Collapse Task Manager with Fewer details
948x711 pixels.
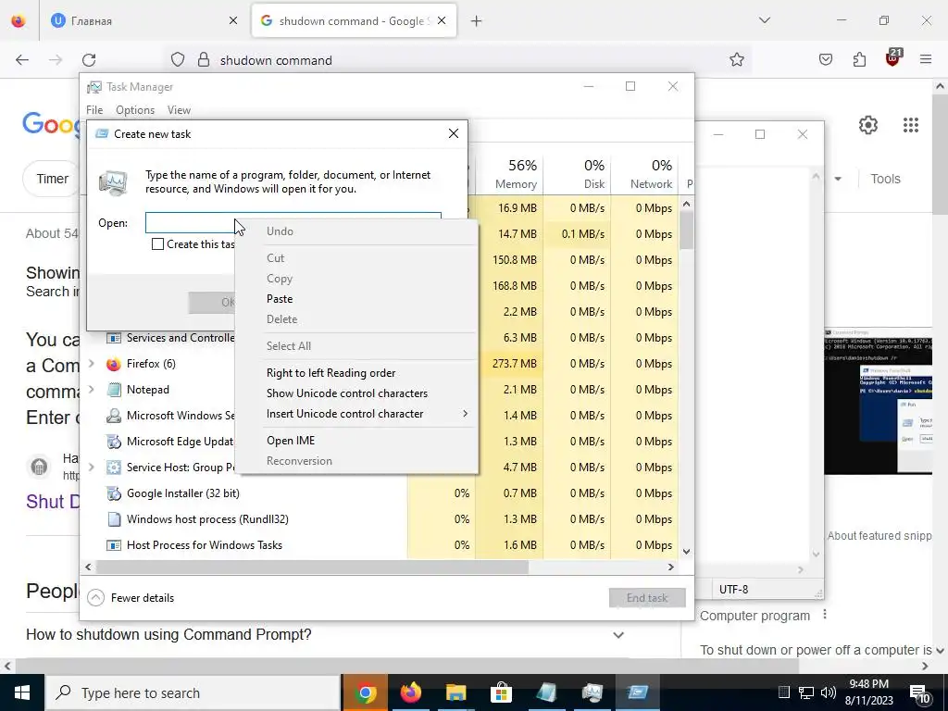click(131, 598)
